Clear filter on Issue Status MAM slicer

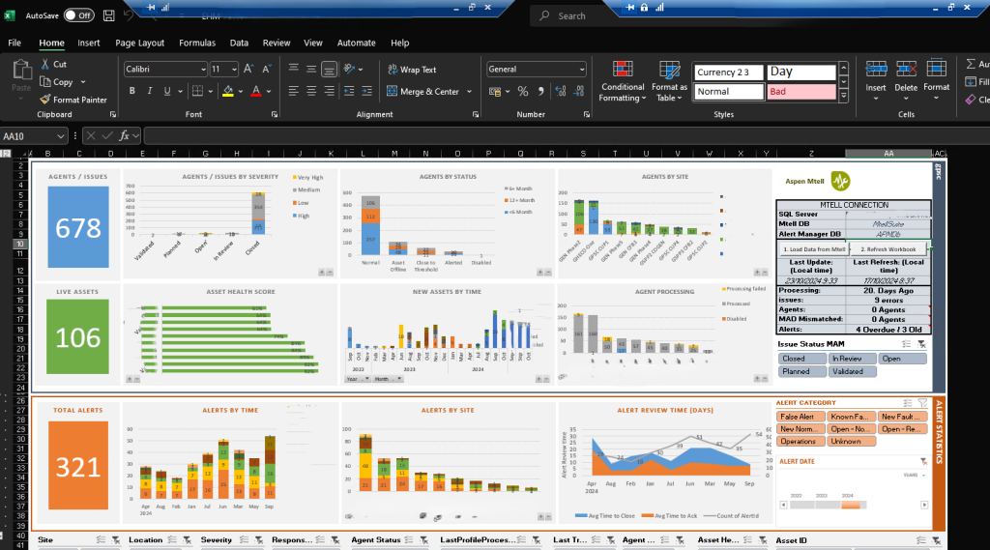pos(921,344)
